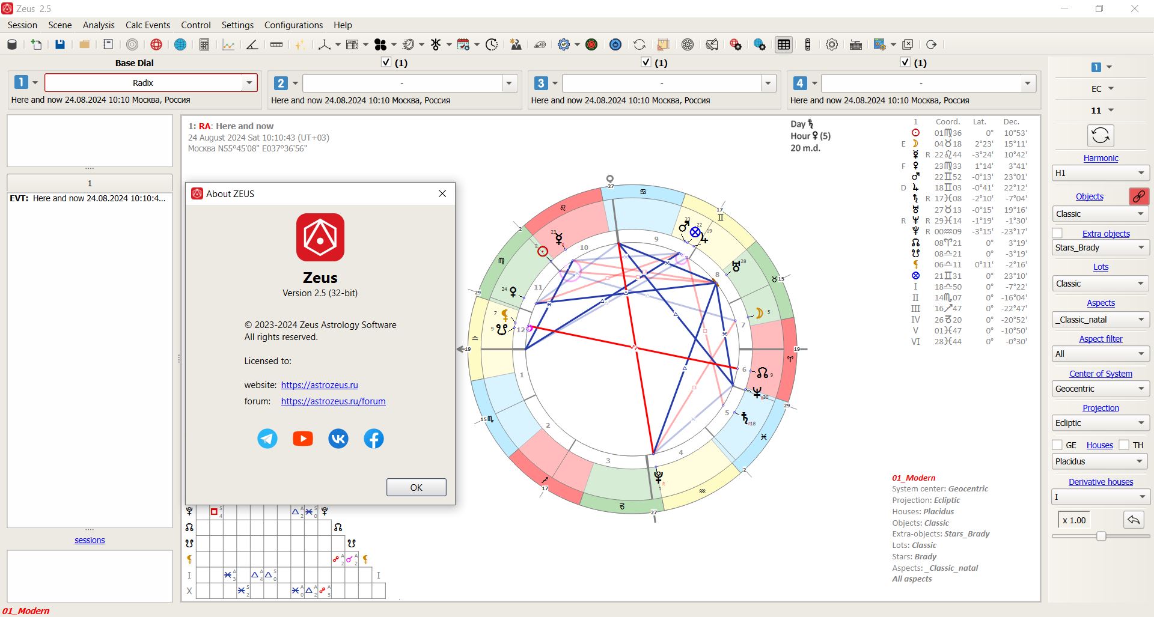Click the selected table grid toolbar icon

pyautogui.click(x=784, y=44)
